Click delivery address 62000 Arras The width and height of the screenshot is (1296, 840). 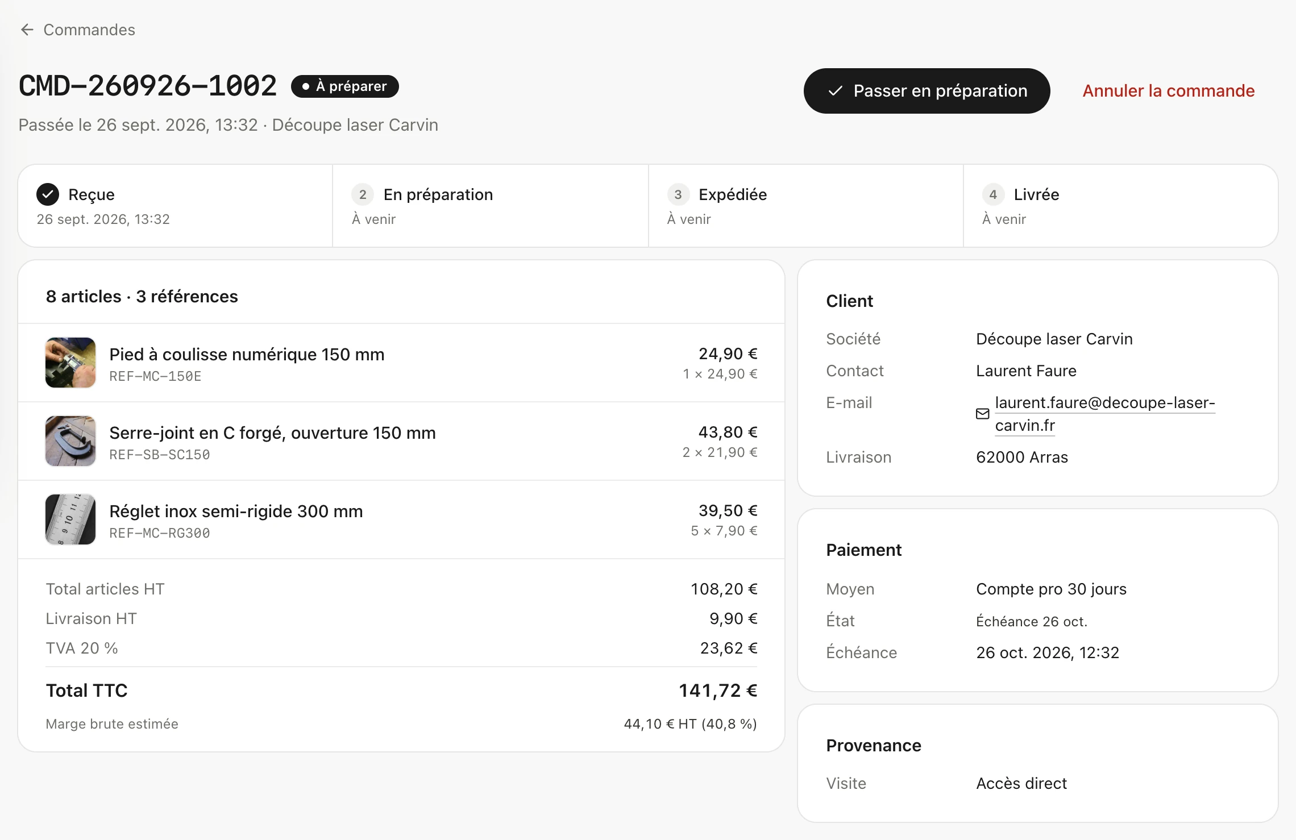click(1022, 457)
